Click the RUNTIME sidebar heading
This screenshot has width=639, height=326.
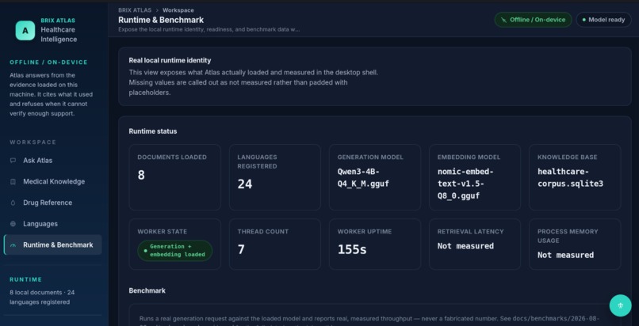[x=25, y=279]
